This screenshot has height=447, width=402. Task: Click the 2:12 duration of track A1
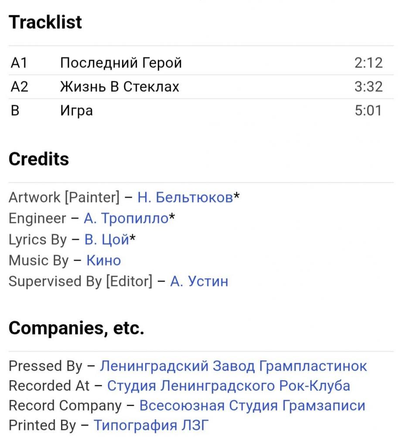[x=368, y=63]
